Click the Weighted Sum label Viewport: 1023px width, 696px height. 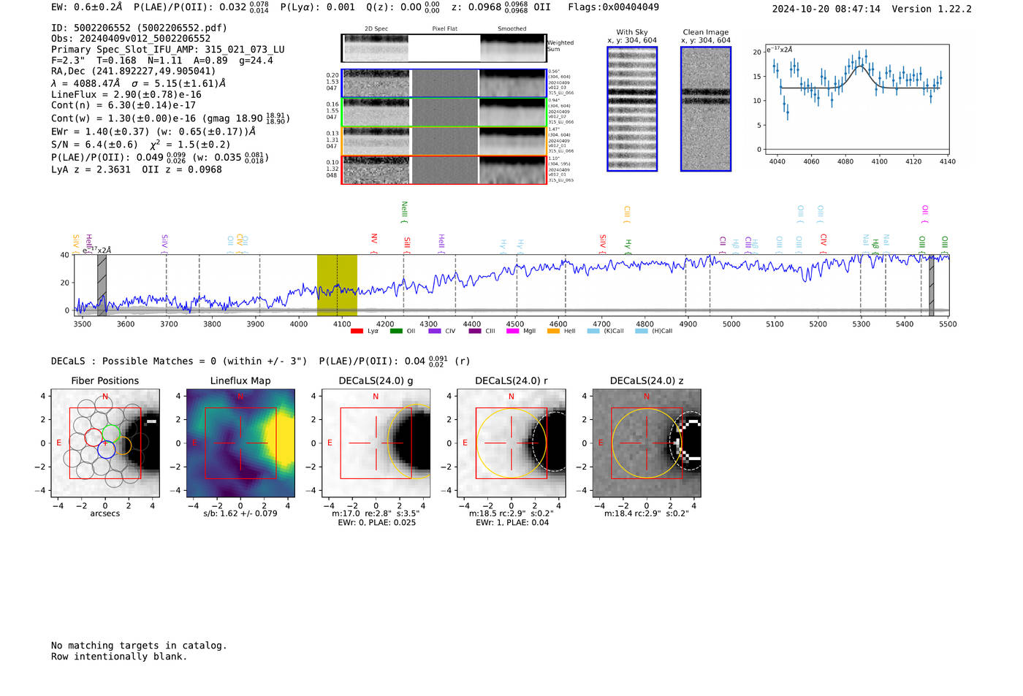pyautogui.click(x=560, y=46)
